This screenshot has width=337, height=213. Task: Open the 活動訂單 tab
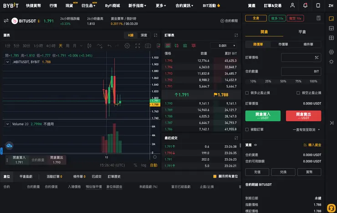point(54,177)
